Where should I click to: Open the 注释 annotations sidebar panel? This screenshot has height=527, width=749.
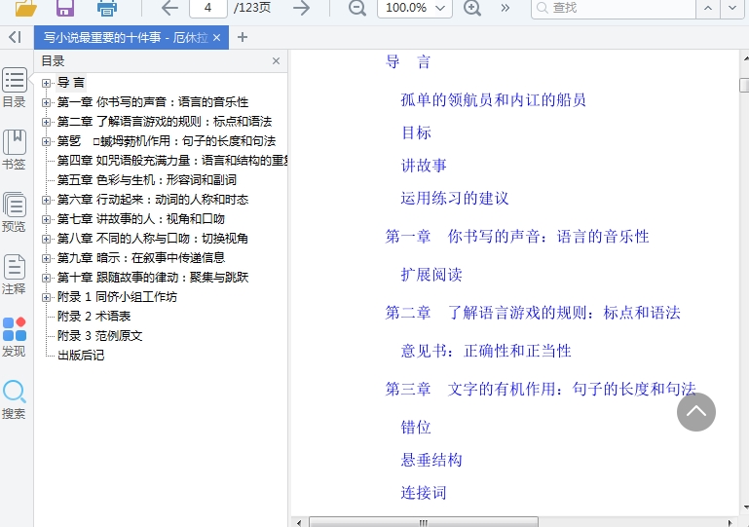click(15, 275)
